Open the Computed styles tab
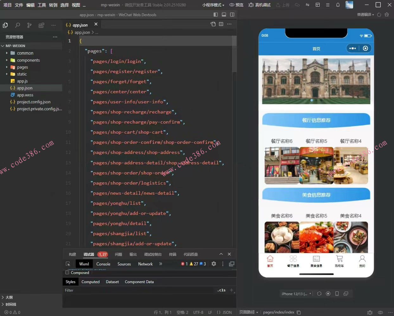 tap(90, 282)
